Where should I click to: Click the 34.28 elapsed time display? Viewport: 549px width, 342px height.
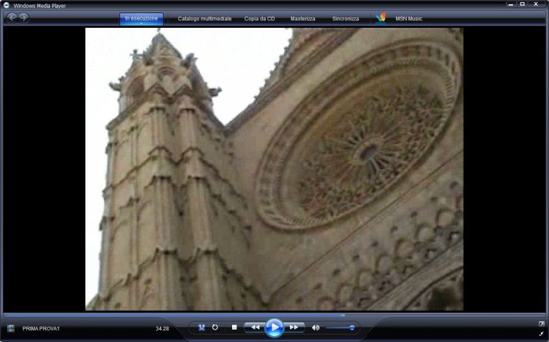pyautogui.click(x=162, y=329)
